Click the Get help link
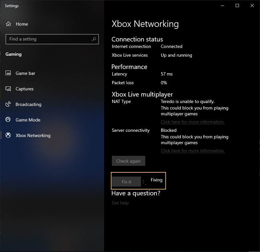This screenshot has height=252, width=260. point(120,203)
